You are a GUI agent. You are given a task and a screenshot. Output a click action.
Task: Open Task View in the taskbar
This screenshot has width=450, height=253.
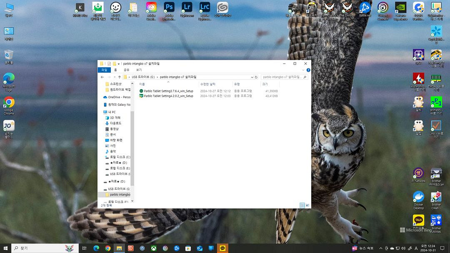(84, 248)
